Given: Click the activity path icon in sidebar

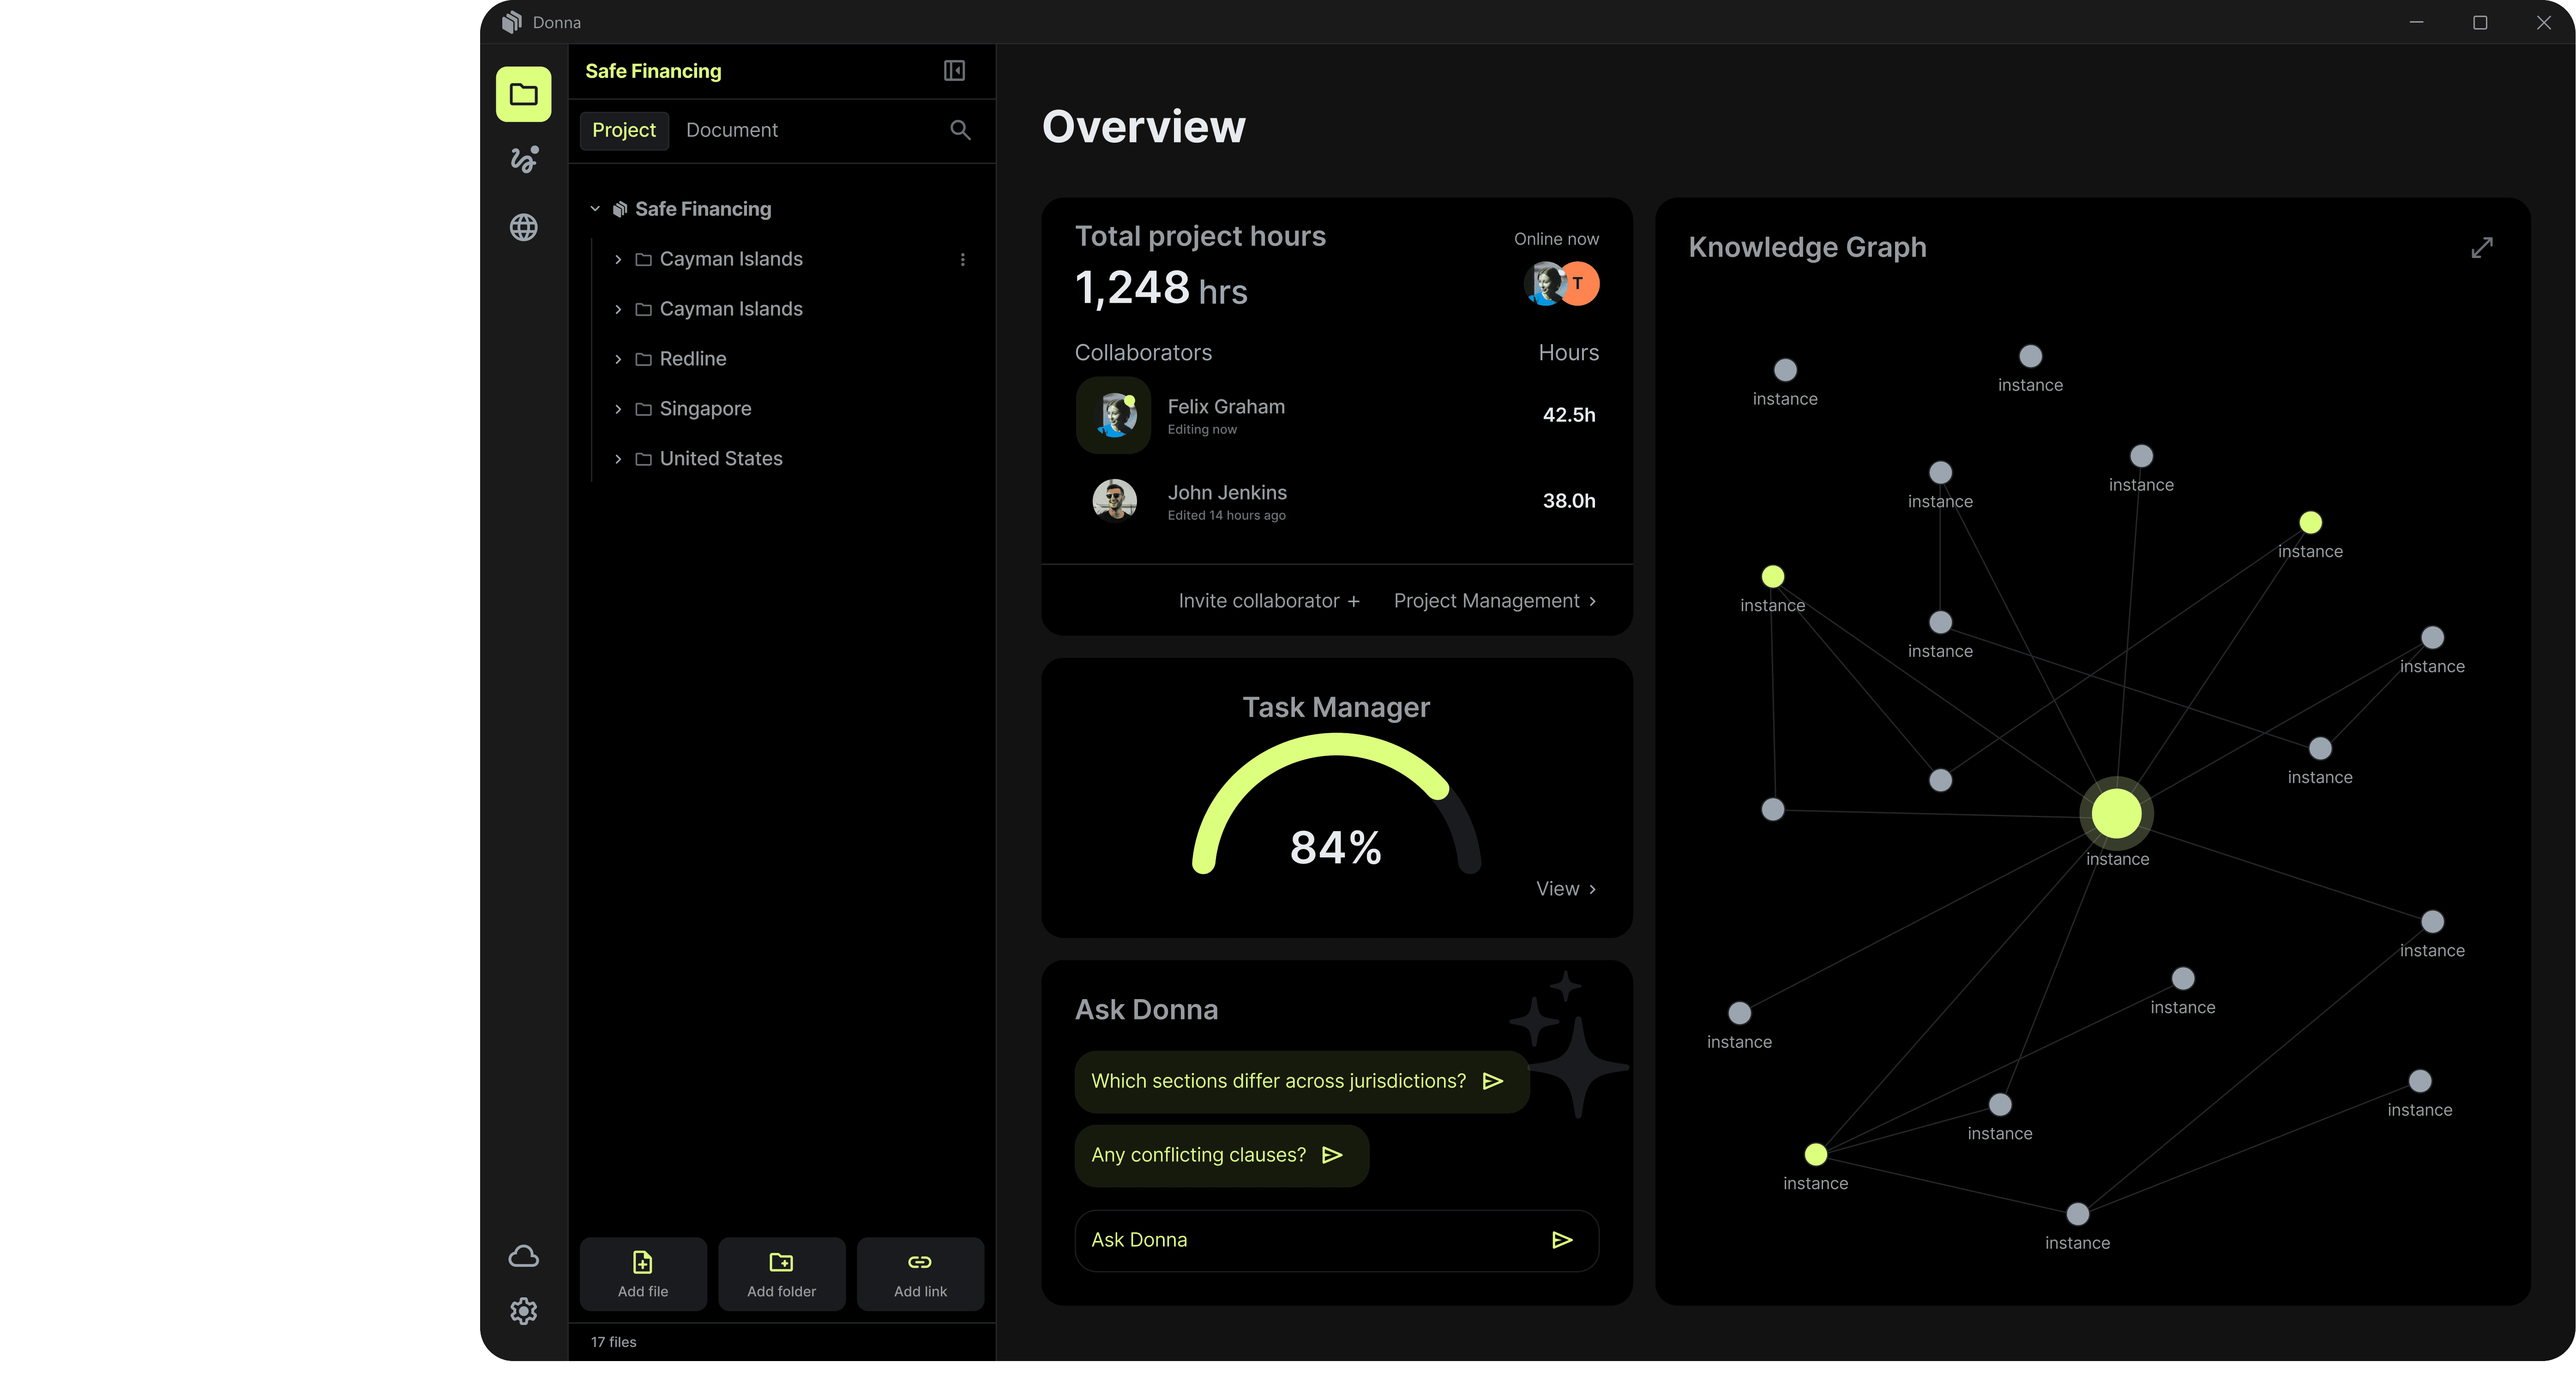Looking at the screenshot, I should tap(523, 160).
